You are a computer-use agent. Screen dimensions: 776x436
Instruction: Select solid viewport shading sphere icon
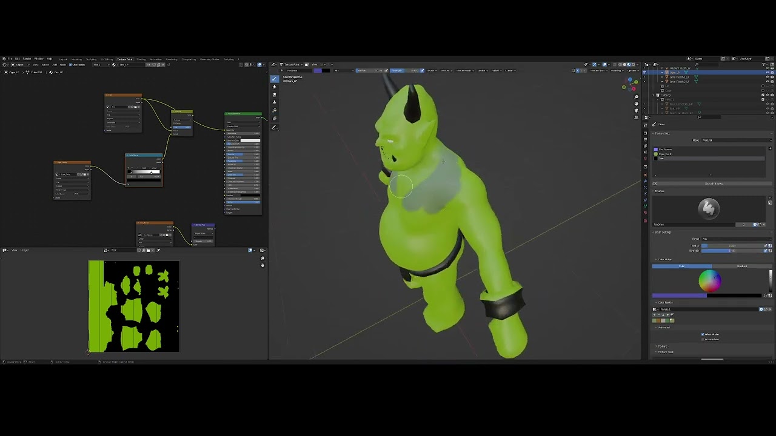pyautogui.click(x=625, y=64)
